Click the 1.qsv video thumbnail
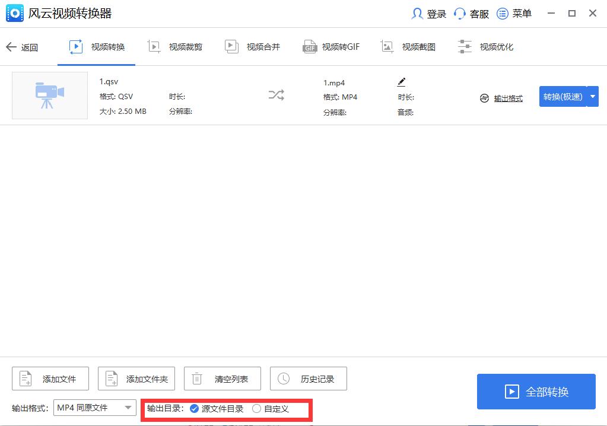The width and height of the screenshot is (607, 426). pos(49,95)
